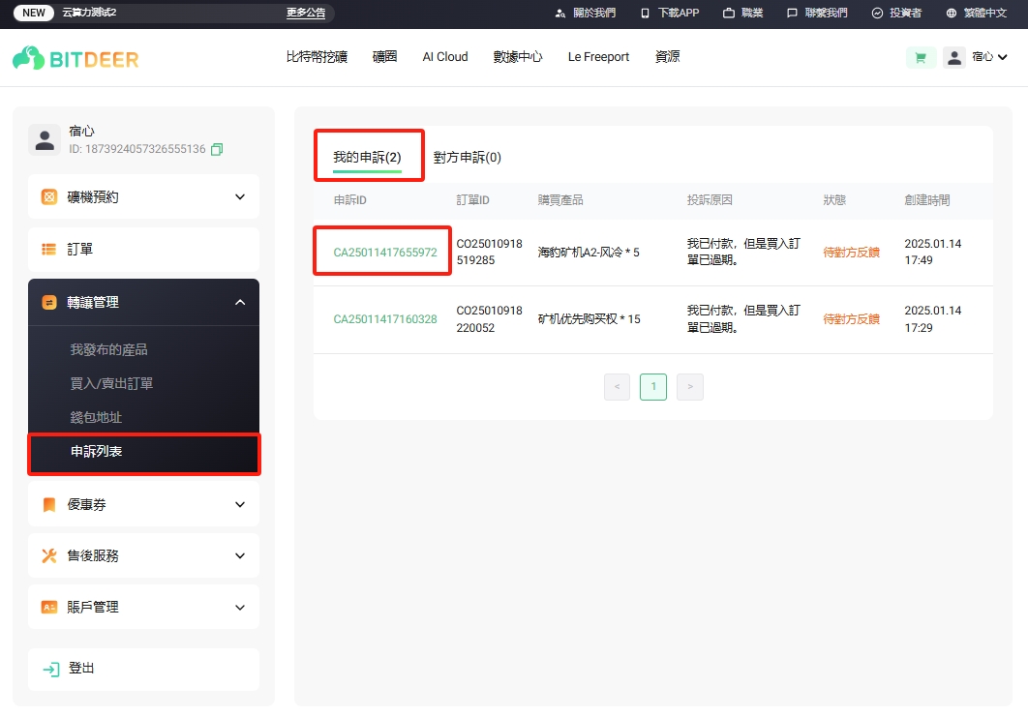Click order ID CO25010918220052
1028x717 pixels.
(489, 318)
